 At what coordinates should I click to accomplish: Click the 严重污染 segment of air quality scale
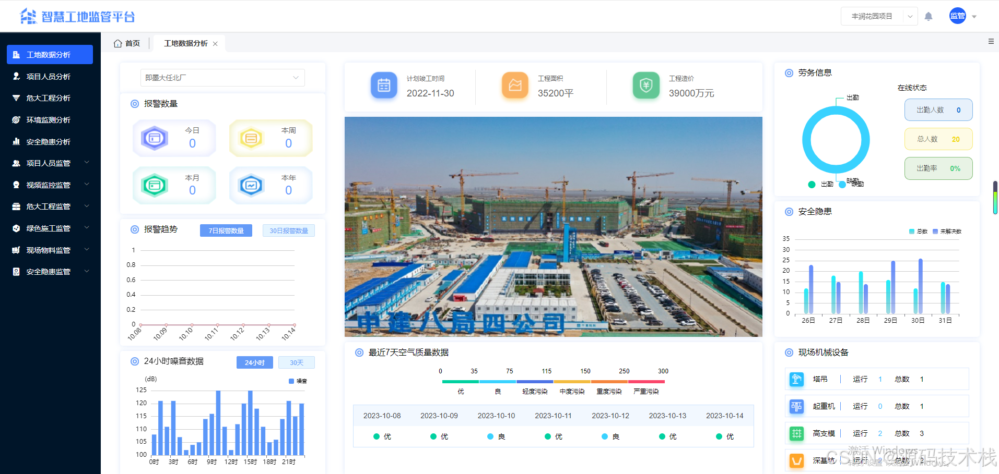pos(646,382)
